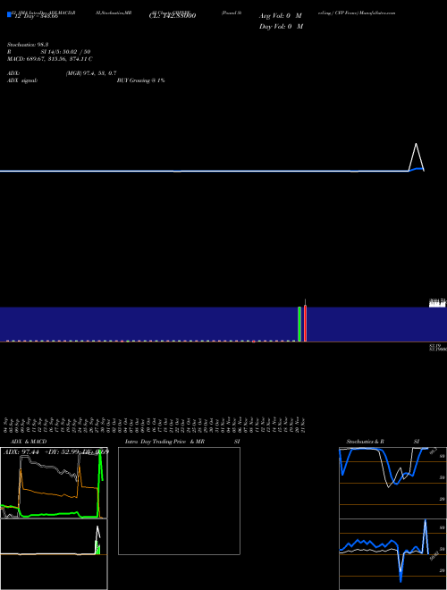Image resolution: width=447 pixels, height=590 pixels.
Task: Click the ADX: 97.44 readout in ADX panel
Action: pyautogui.click(x=21, y=451)
